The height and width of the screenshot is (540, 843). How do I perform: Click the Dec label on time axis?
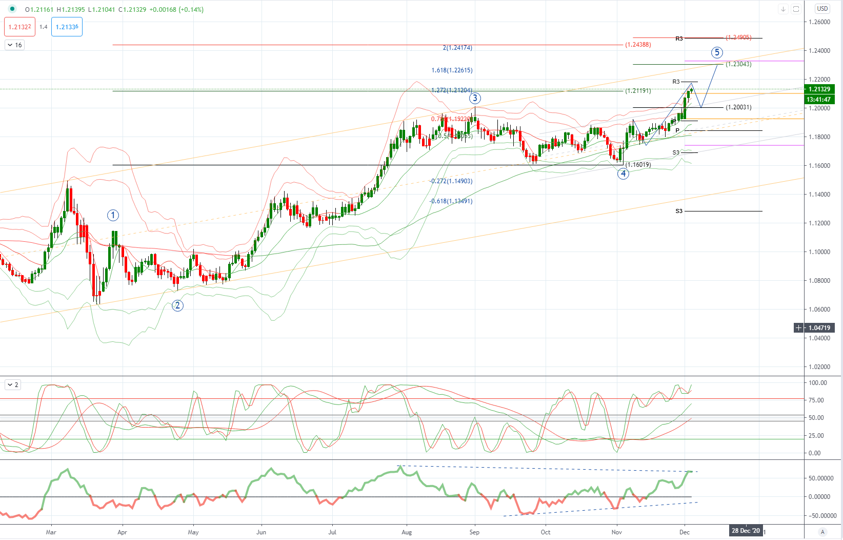click(685, 532)
